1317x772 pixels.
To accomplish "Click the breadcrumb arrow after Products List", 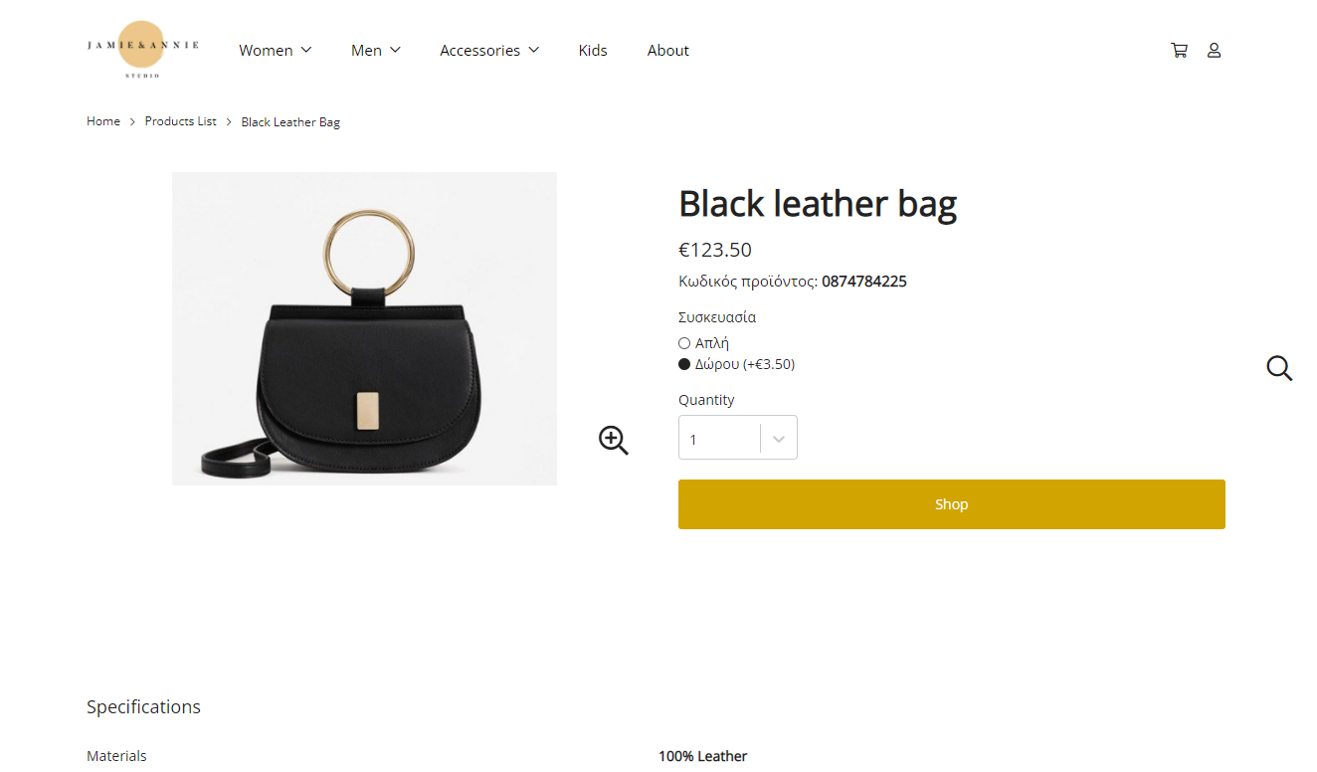I will [x=229, y=122].
